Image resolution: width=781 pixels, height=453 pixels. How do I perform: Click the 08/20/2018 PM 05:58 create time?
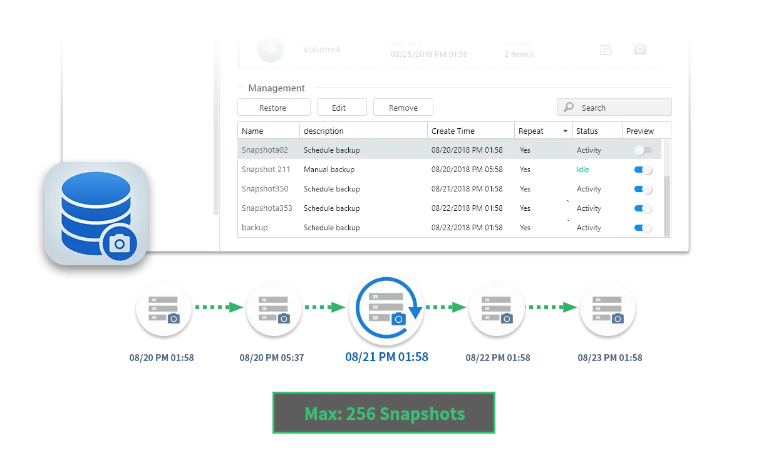tap(467, 170)
